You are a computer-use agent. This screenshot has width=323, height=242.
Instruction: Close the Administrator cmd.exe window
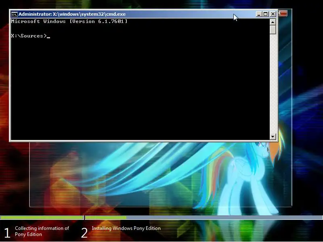click(x=273, y=14)
